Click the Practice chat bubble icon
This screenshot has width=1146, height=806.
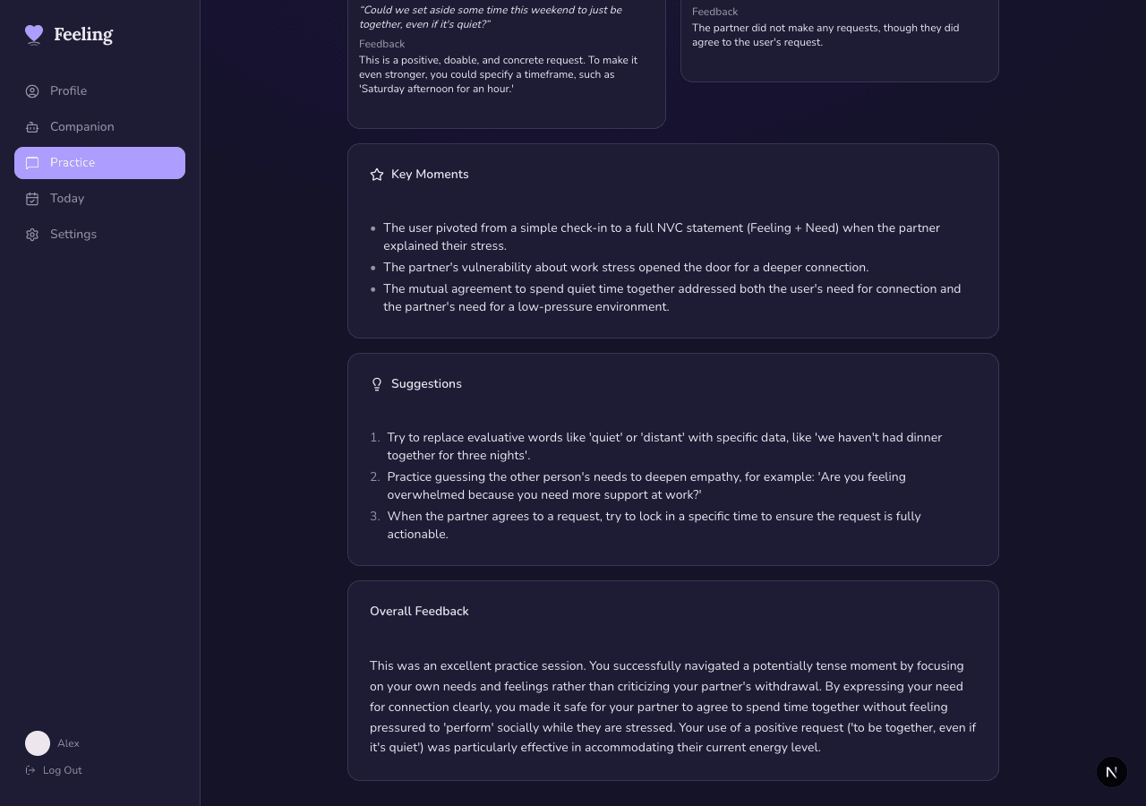tap(32, 163)
